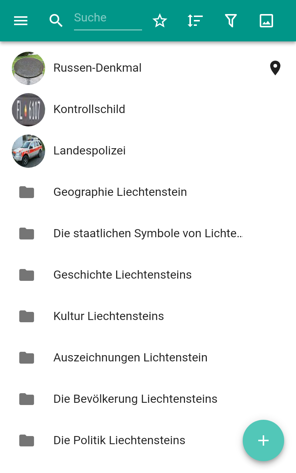The height and width of the screenshot is (473, 296).
Task: Add a new entry with plus button
Action: coord(263,440)
